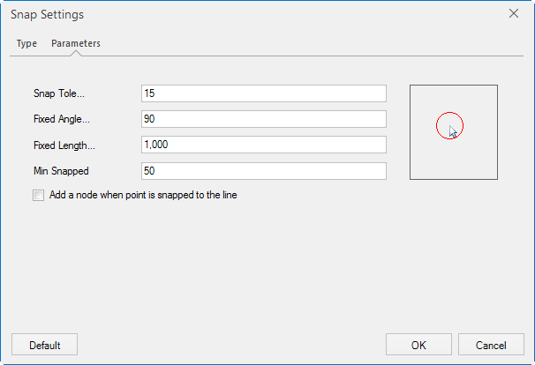Viewport: 535px width, 365px height.
Task: Click the Fixed Length field showing 1,000
Action: [x=263, y=145]
